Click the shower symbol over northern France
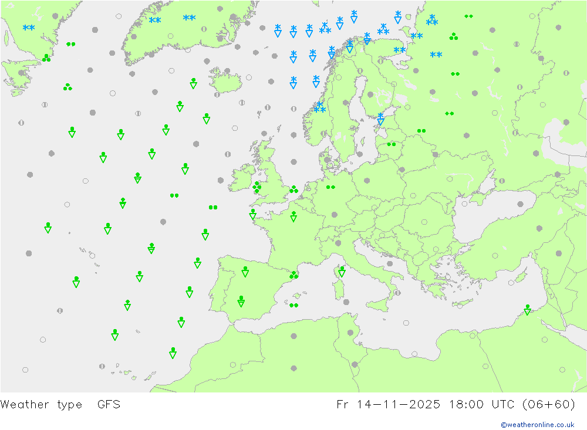This screenshot has width=587, height=430. [x=294, y=216]
